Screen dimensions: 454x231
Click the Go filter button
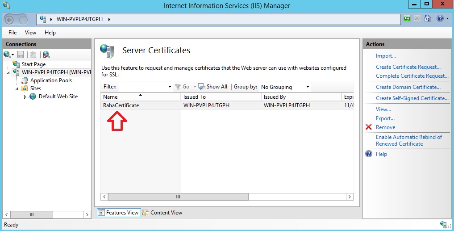pos(183,87)
